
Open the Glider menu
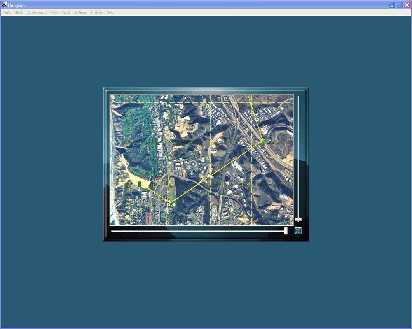(19, 12)
